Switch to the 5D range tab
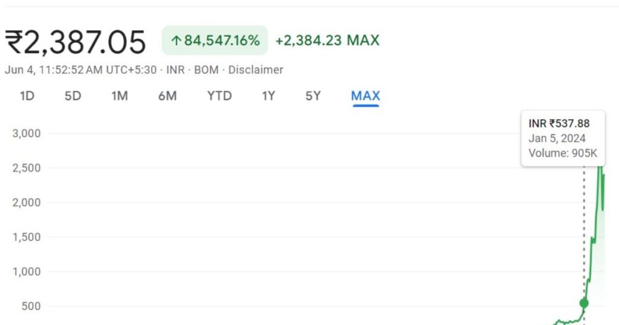Viewport: 619px width, 325px height. pos(73,96)
